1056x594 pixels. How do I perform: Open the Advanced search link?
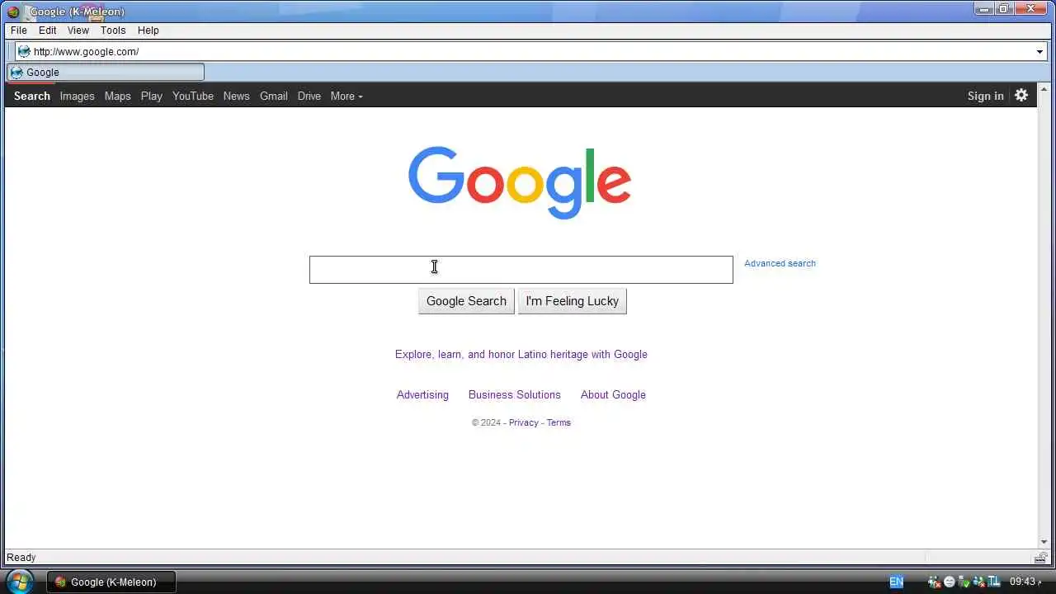tap(780, 263)
